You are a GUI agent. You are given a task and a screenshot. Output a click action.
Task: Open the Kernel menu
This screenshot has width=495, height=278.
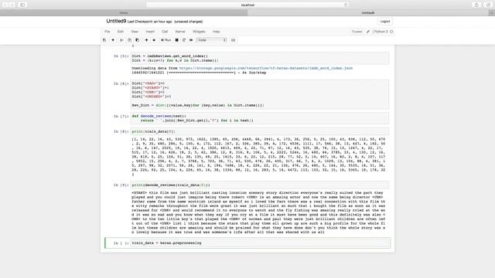click(180, 32)
